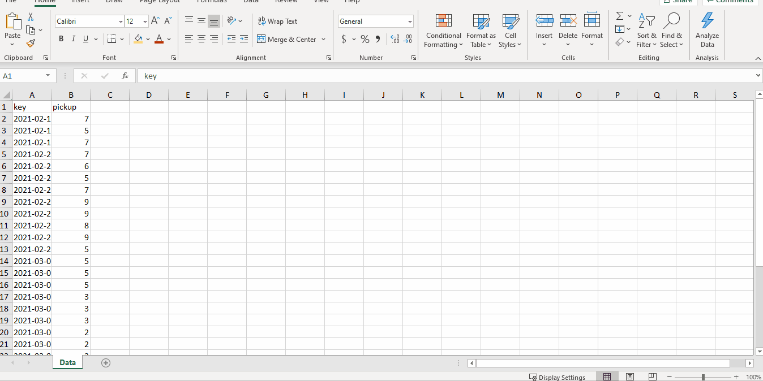Increase the font size with the larger A
The height and width of the screenshot is (381, 763).
click(156, 21)
